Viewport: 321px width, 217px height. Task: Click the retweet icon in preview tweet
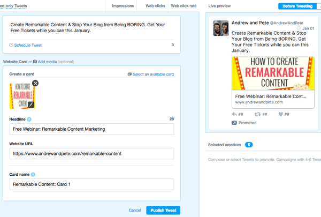[x=257, y=114]
